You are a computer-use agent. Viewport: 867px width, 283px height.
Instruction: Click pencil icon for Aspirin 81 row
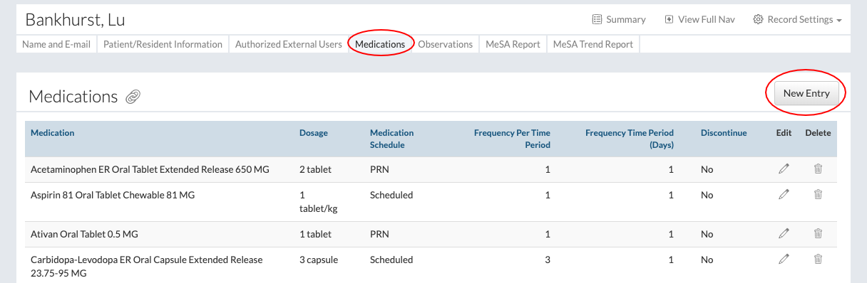point(784,195)
